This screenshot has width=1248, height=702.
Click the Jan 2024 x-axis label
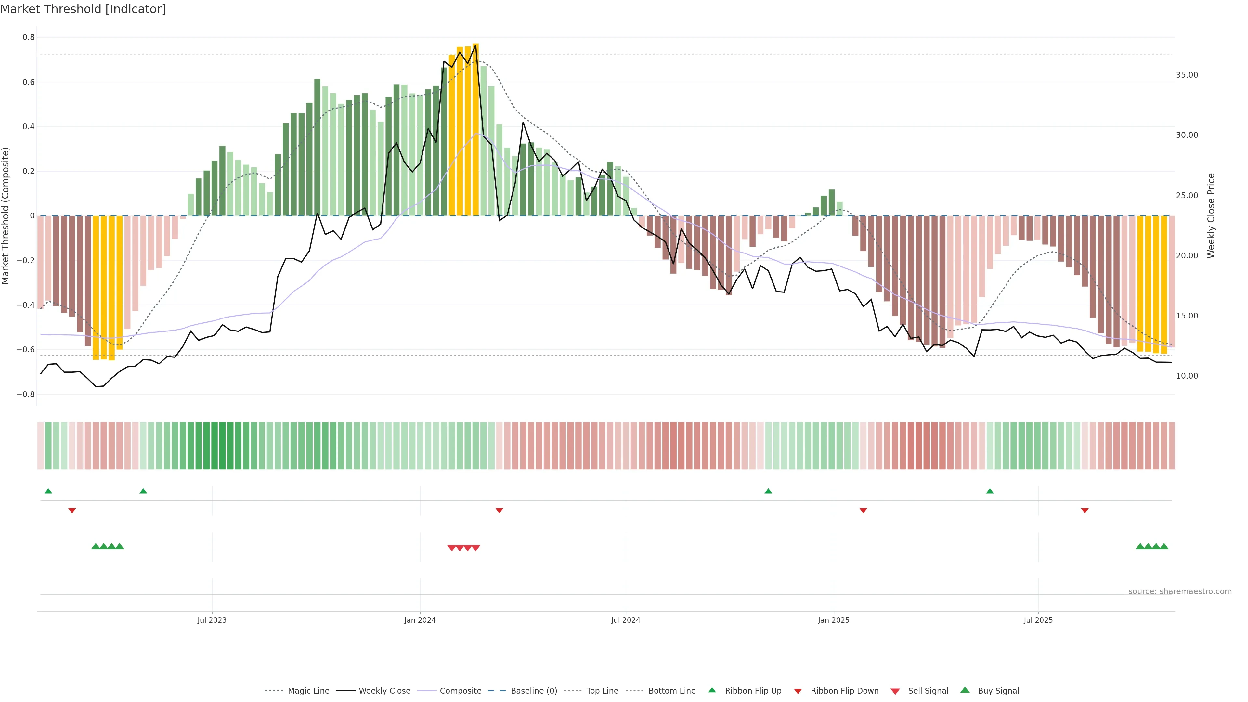click(x=420, y=620)
